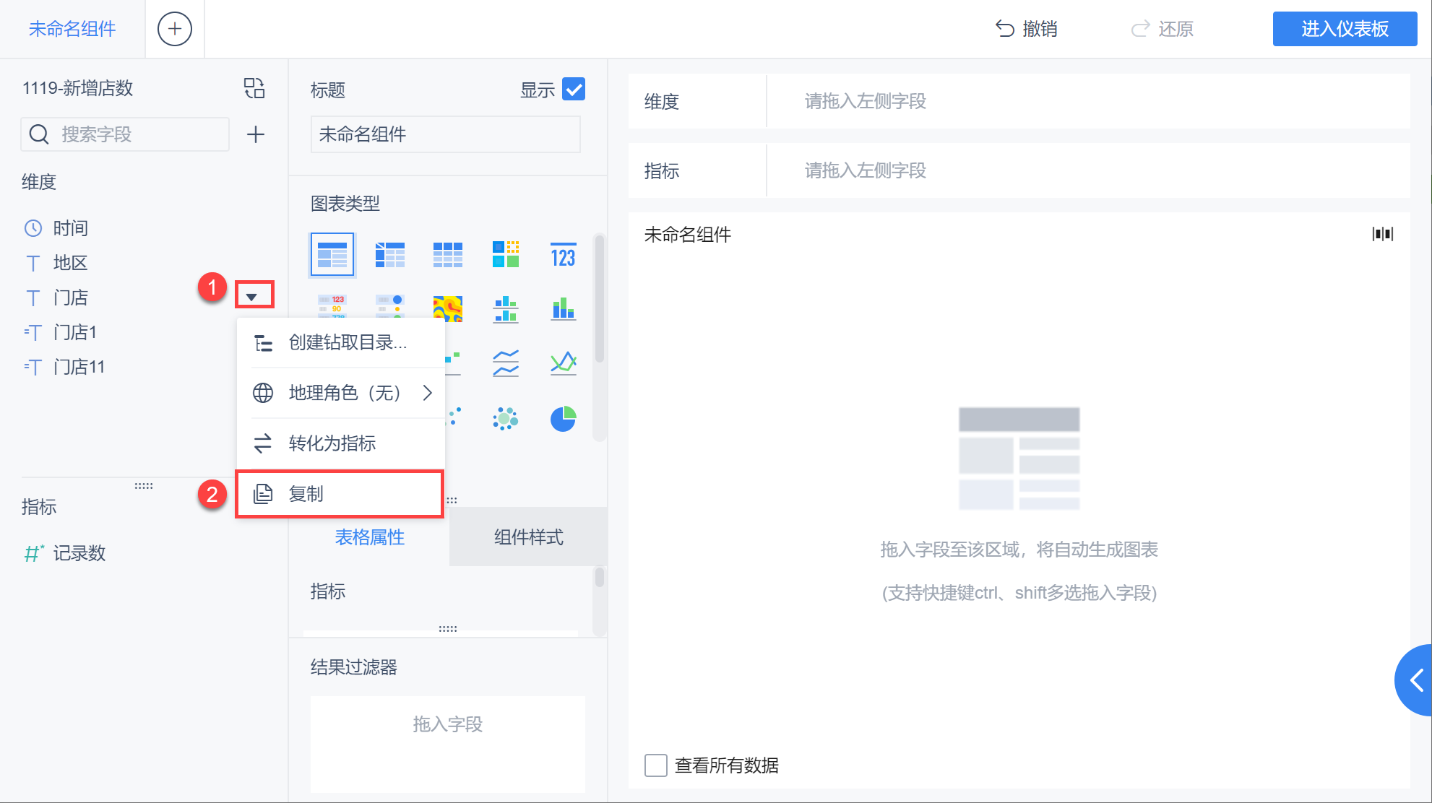
Task: Select the multi-series line chart icon
Action: coord(563,363)
